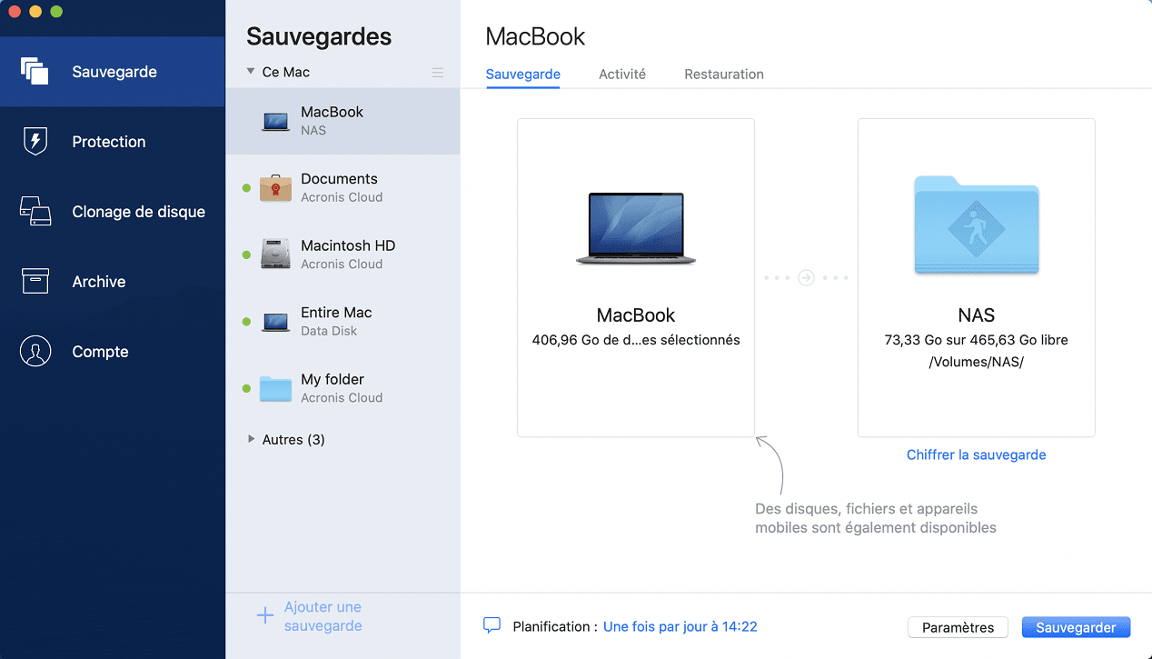Switch to the Activité tab

622,75
